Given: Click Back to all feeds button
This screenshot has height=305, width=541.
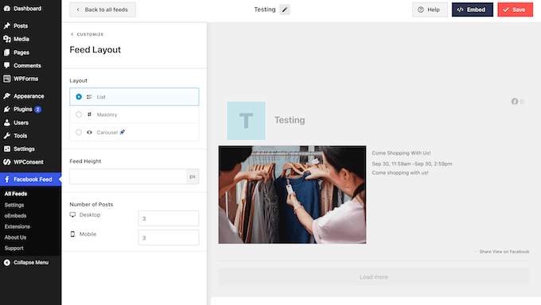Looking at the screenshot, I should pos(103,10).
